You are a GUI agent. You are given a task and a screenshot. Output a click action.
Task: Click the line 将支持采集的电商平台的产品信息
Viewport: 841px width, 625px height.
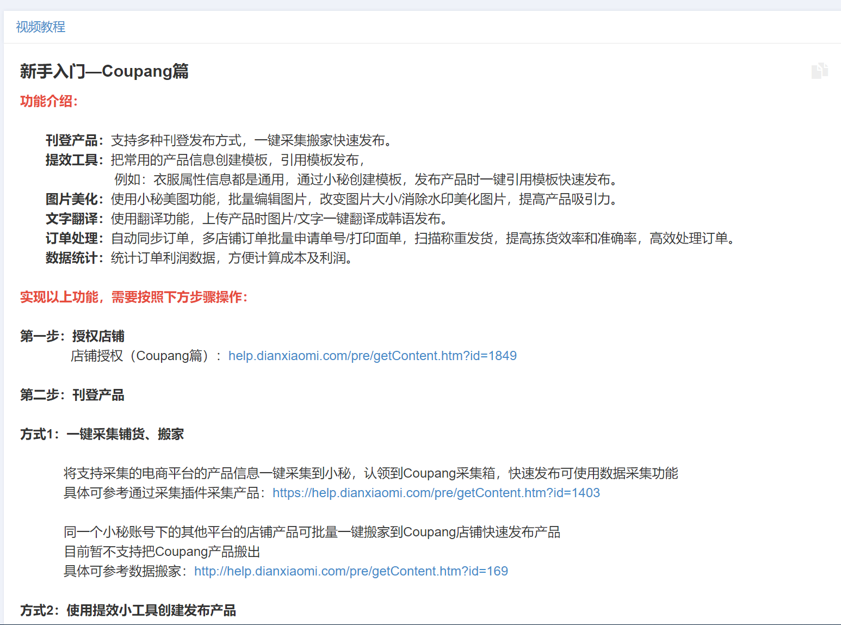coord(371,473)
